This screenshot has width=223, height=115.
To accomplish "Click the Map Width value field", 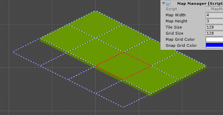I will click(214, 15).
